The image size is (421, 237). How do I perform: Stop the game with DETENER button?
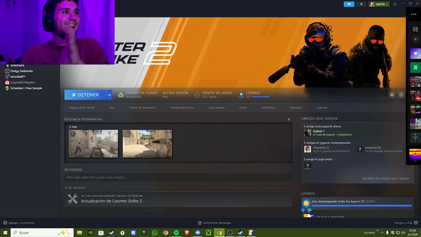click(x=85, y=95)
